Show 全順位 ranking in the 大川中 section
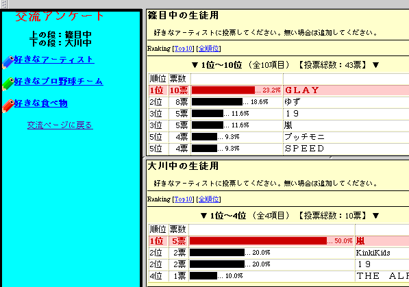409x287 pixels. tap(209, 199)
